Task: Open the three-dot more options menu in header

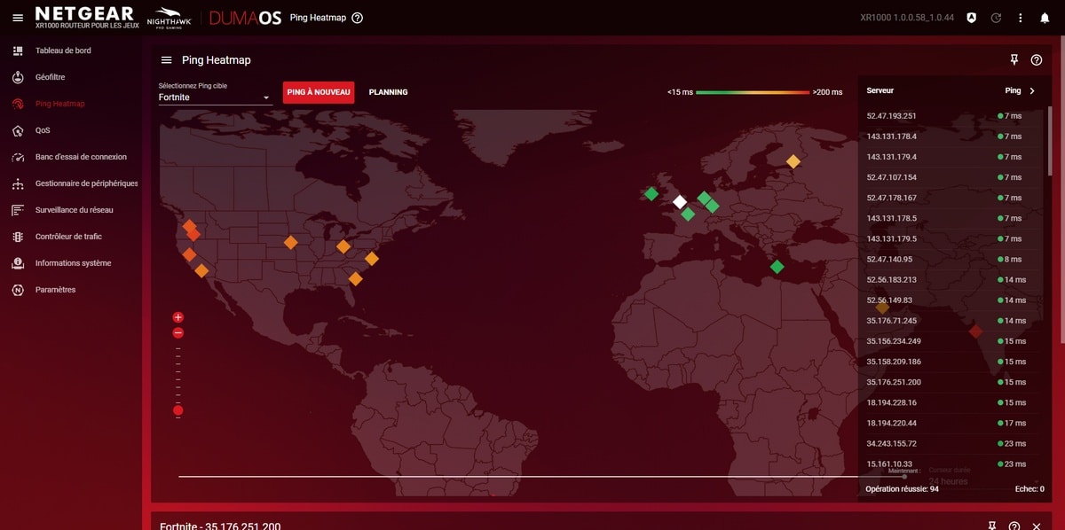Action: pos(1021,18)
